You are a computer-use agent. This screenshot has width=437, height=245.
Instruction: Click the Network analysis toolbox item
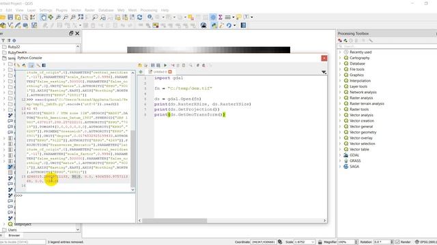pyautogui.click(x=363, y=93)
